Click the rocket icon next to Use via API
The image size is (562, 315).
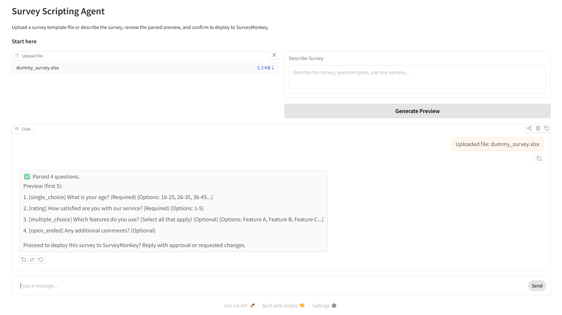click(252, 306)
